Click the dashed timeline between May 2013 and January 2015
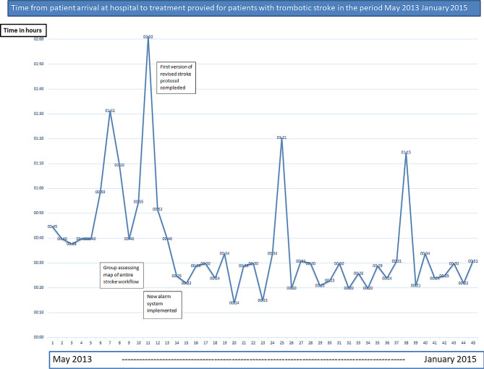The width and height of the screenshot is (484, 369). 263,360
